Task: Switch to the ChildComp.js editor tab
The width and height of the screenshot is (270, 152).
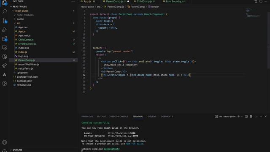Action: (144, 1)
